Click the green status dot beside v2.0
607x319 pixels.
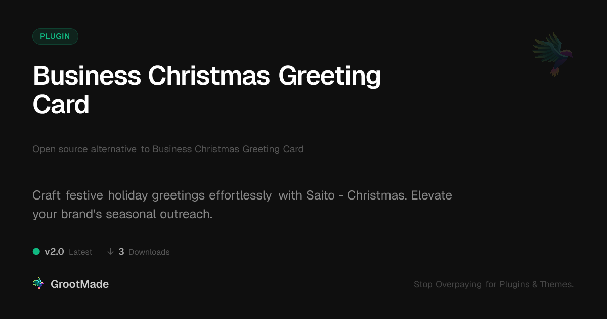(x=36, y=251)
